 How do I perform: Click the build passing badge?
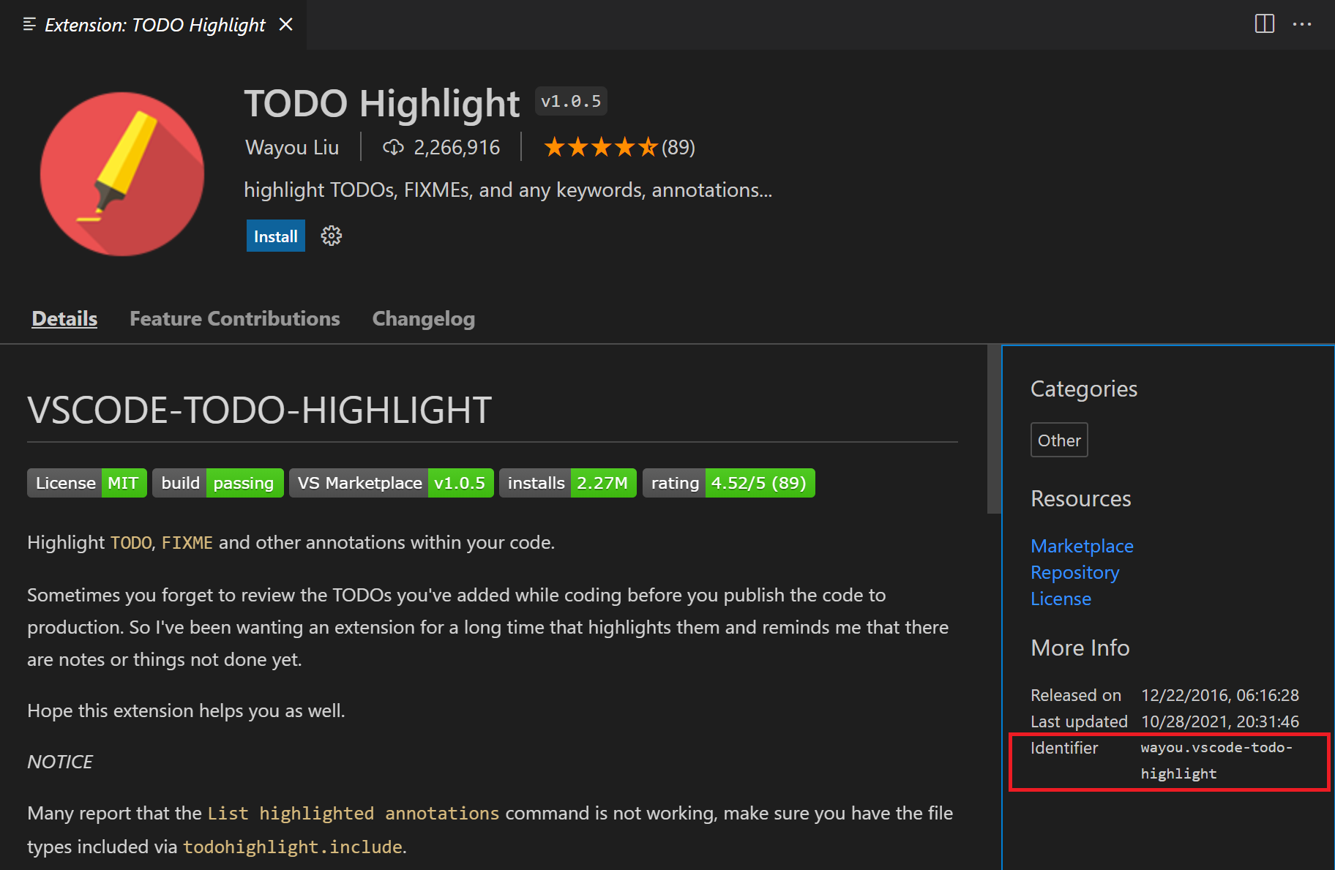pos(217,482)
